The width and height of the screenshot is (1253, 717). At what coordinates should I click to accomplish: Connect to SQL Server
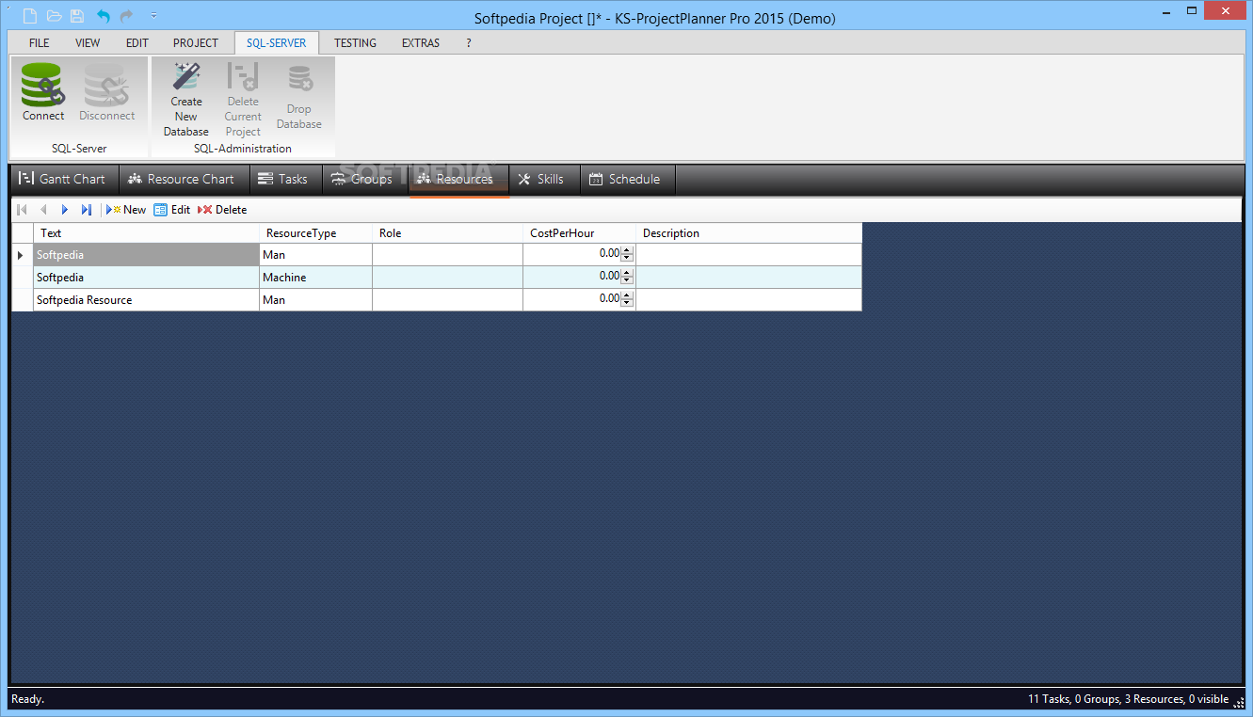click(x=43, y=93)
